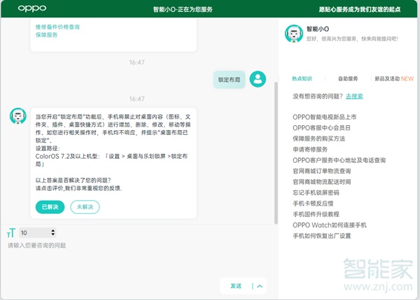Screen dimensions: 420x300
Task: Click the OPPO logo in header
Action: point(32,8)
